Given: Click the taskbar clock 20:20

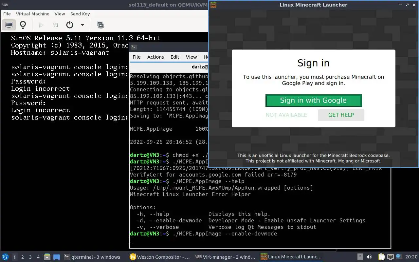Looking at the screenshot, I should [411, 257].
